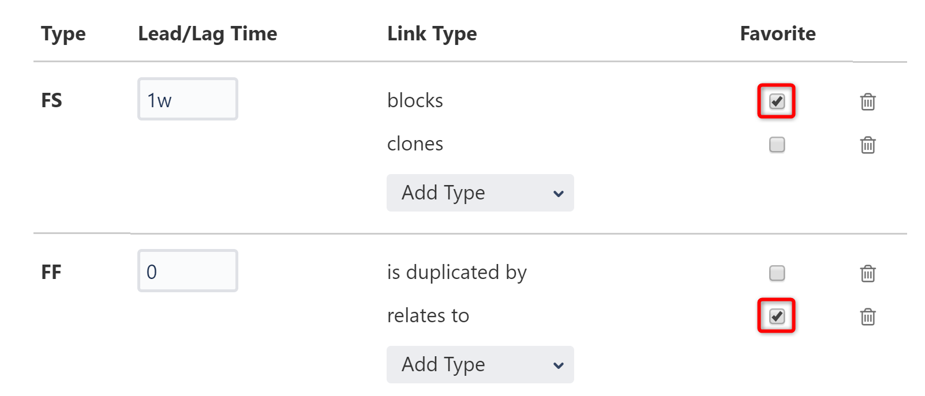Remove relates to using its trash icon

coord(868,316)
